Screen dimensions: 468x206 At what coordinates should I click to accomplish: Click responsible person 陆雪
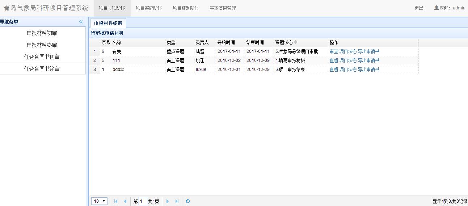point(205,51)
